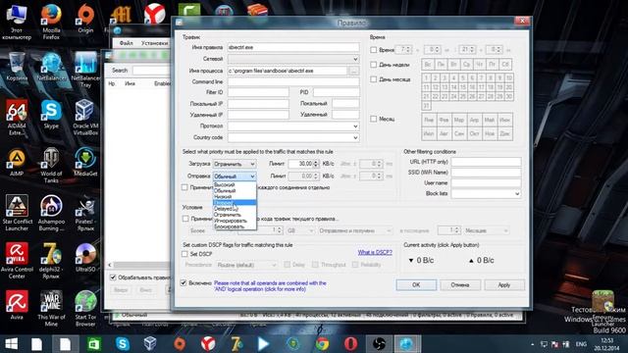Image resolution: width=628 pixels, height=353 pixels.
Task: Select the UltraISO desktop shortcut
Action: tap(85, 257)
